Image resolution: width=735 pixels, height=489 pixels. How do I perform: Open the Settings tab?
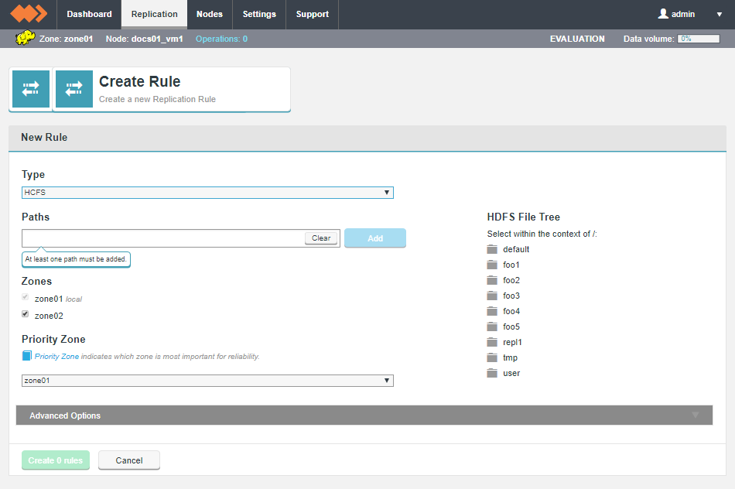(x=259, y=14)
